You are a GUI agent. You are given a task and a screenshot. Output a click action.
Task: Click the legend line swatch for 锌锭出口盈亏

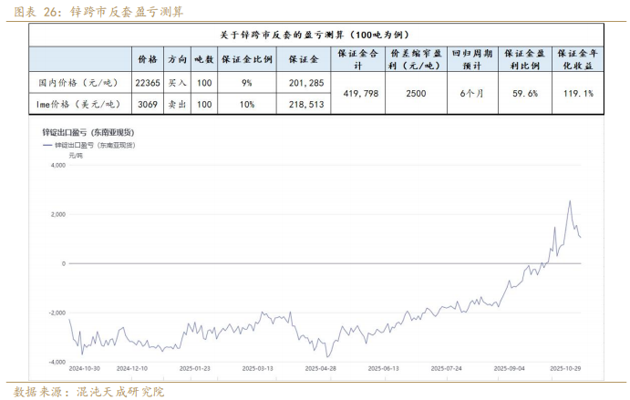pyautogui.click(x=46, y=145)
